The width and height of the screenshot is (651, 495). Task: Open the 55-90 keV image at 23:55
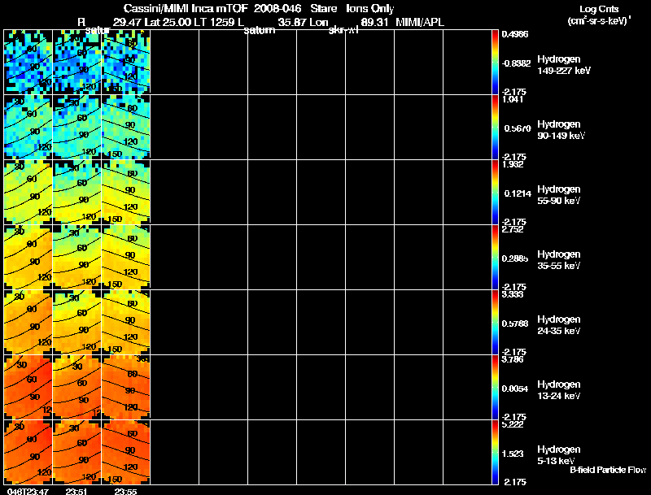pyautogui.click(x=126, y=192)
